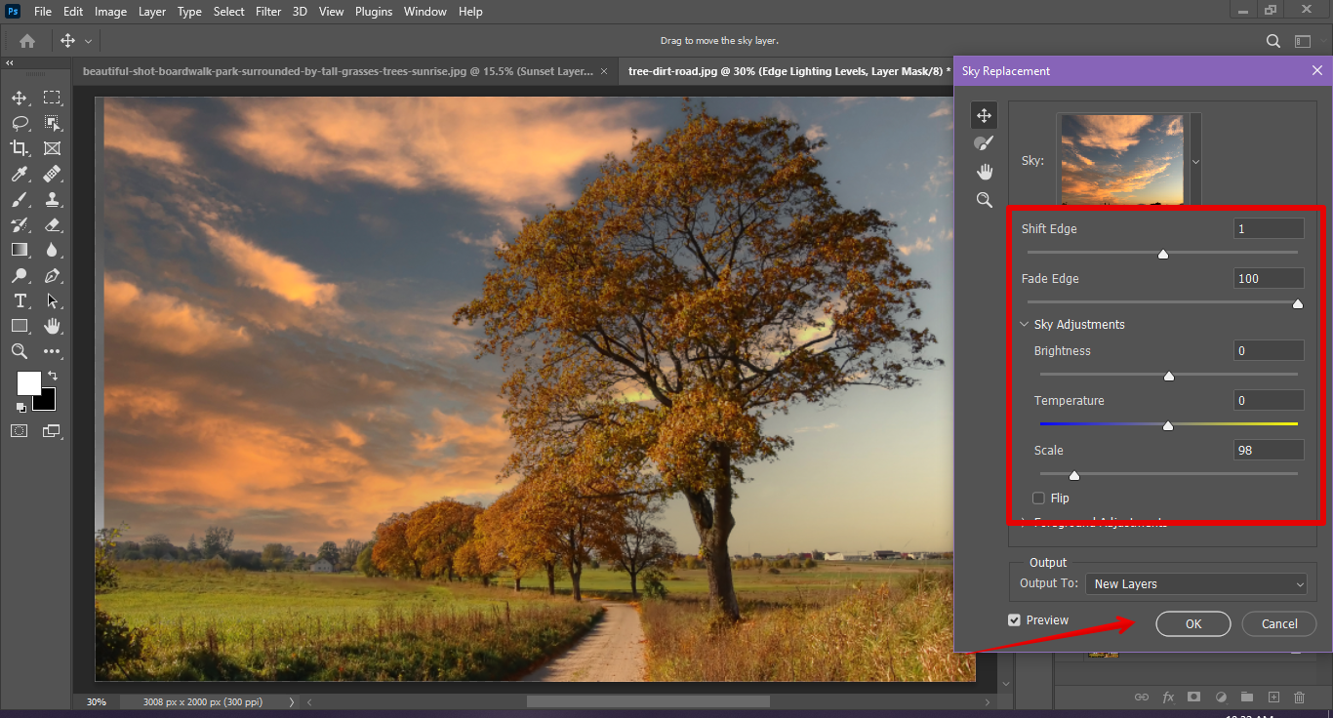Select the Spot Healing Brush tool

tap(52, 174)
